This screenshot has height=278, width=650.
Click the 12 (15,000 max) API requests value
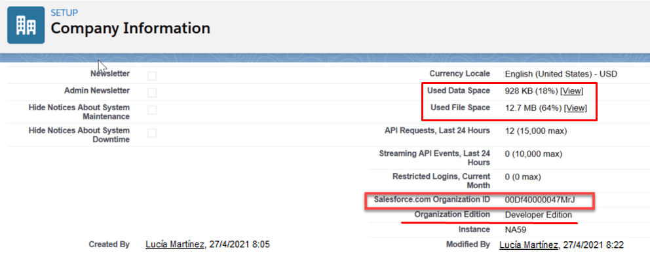point(535,131)
